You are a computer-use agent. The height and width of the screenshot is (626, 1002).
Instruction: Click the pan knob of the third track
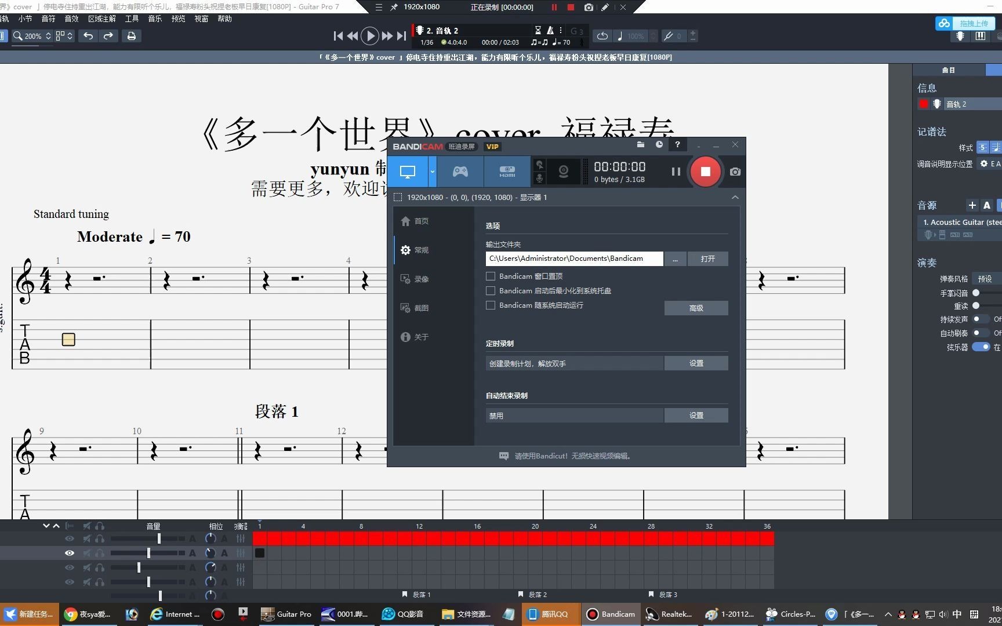pos(210,567)
